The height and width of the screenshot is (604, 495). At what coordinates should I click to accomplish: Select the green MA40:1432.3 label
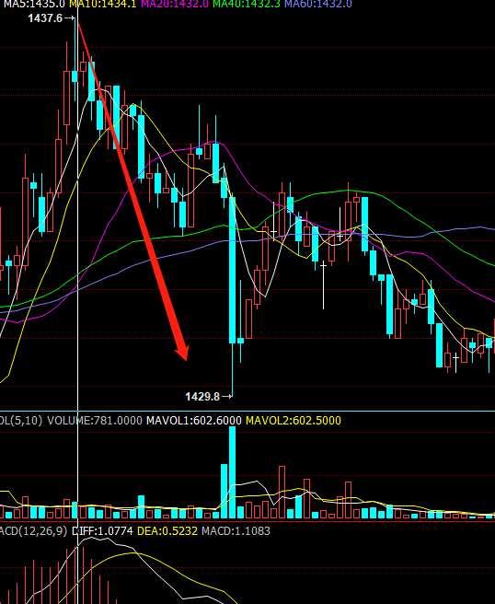pos(247,4)
